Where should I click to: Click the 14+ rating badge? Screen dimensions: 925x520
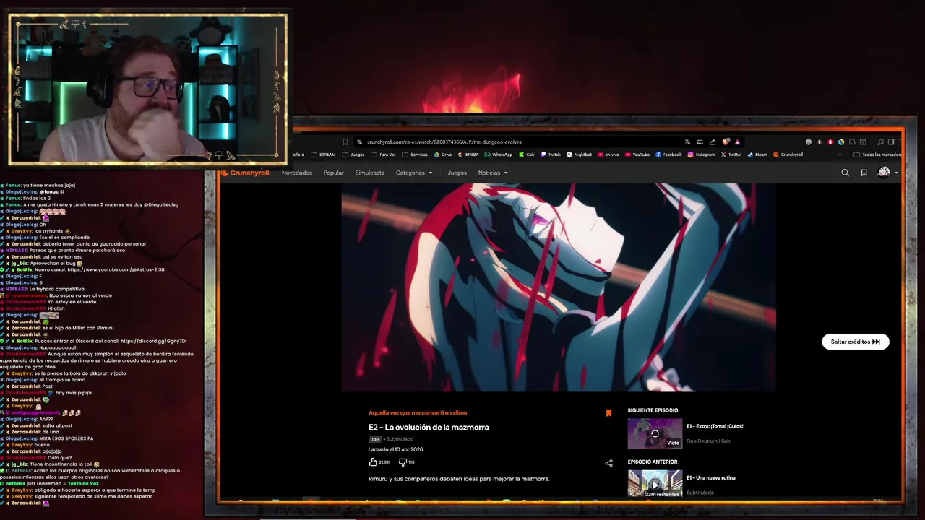(374, 439)
